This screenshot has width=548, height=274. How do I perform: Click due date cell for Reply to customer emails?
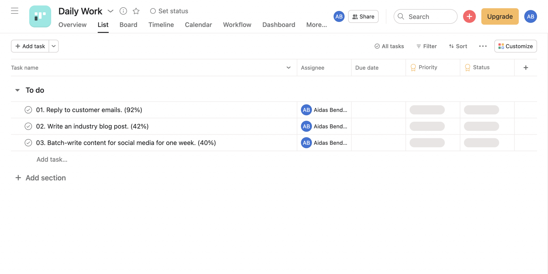click(378, 110)
